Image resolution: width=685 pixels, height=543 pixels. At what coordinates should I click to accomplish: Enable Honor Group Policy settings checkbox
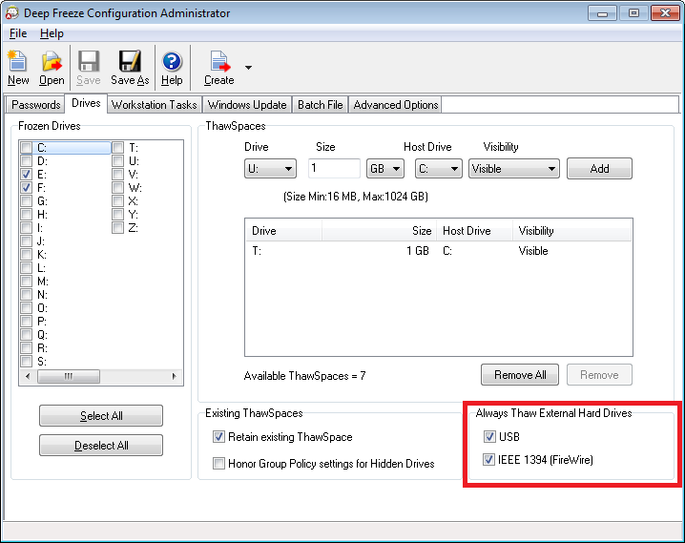point(218,464)
